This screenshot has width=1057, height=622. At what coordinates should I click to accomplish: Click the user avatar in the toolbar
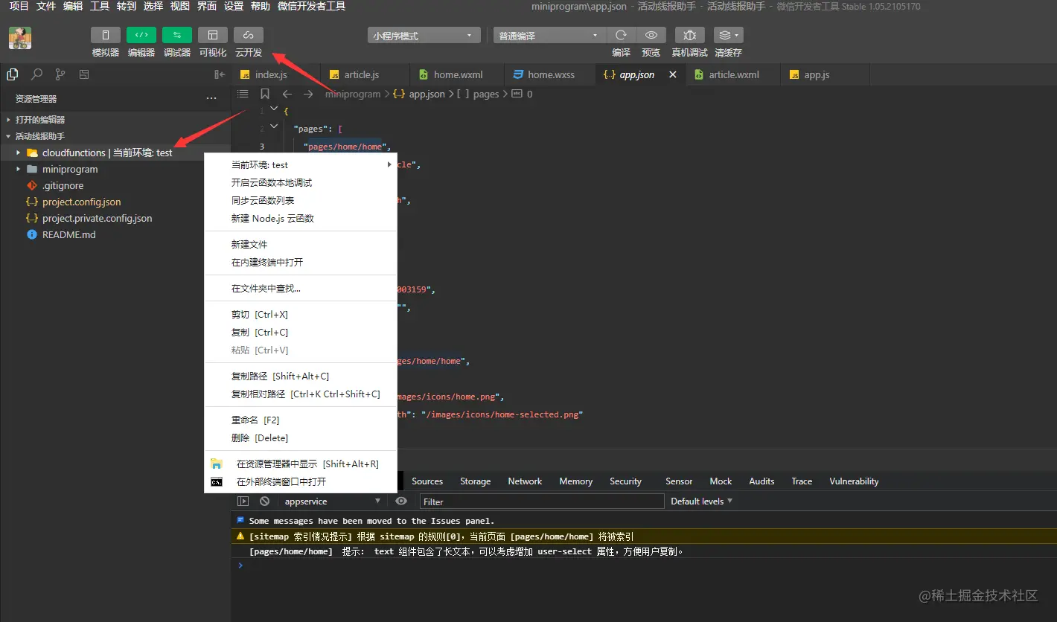(20, 38)
